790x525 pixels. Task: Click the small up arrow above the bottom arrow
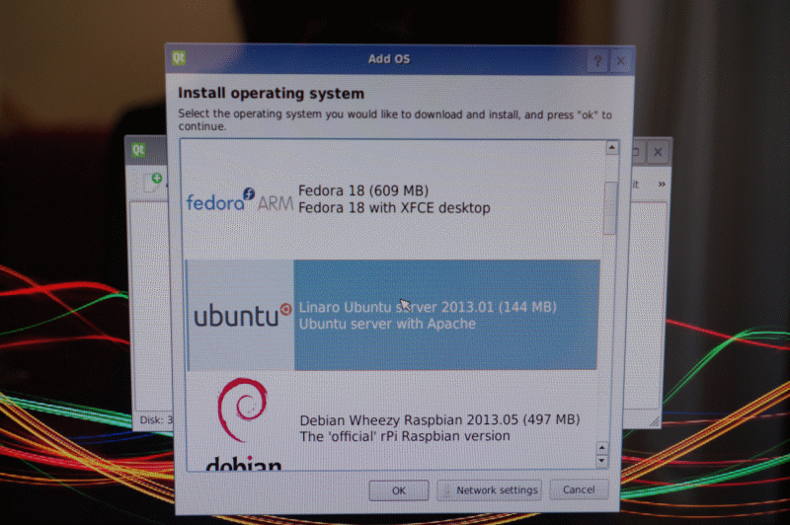pos(601,447)
